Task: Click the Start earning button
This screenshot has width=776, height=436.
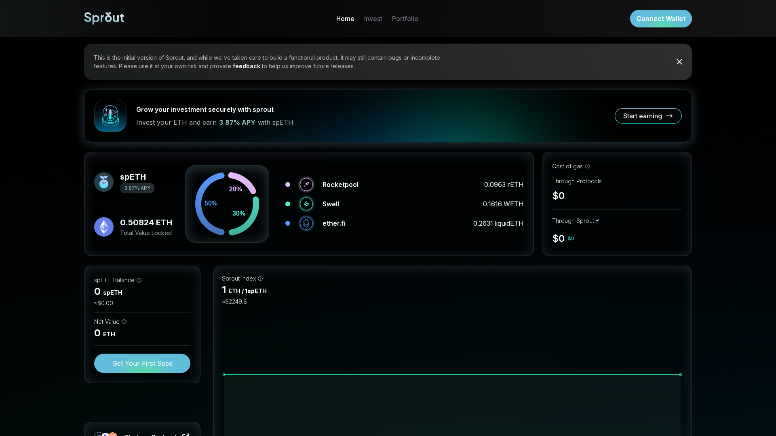Action: 648,116
